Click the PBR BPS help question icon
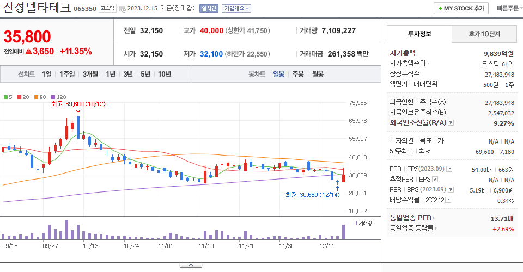 click(x=451, y=190)
